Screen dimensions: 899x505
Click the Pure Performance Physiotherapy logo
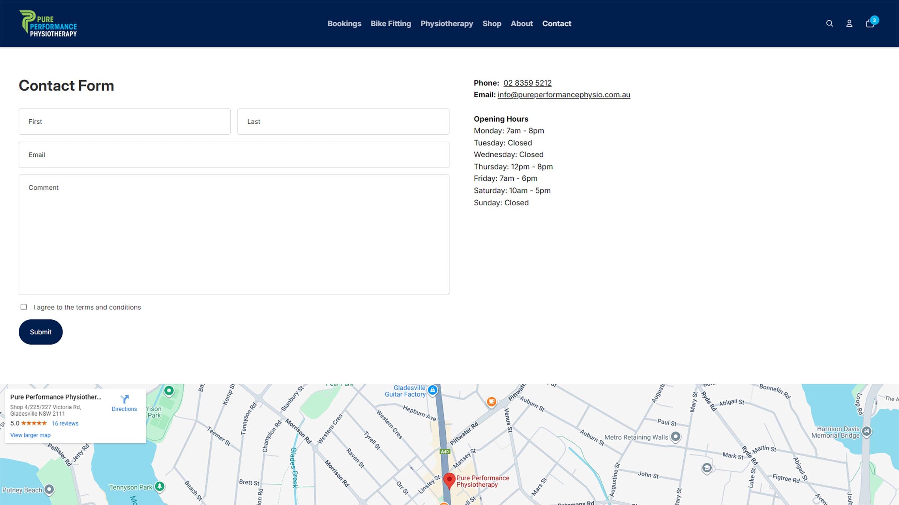point(48,24)
